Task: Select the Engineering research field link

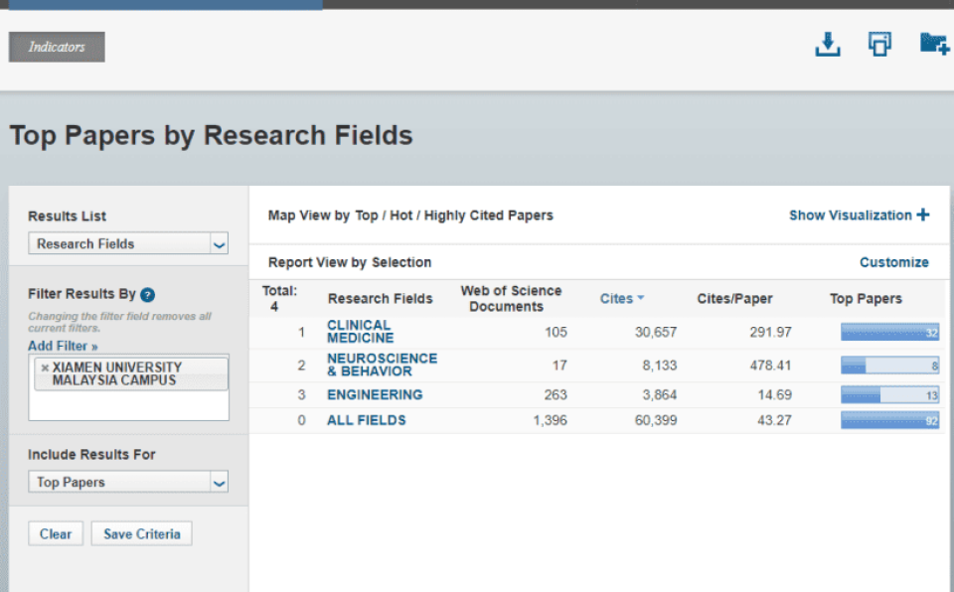Action: click(x=375, y=394)
